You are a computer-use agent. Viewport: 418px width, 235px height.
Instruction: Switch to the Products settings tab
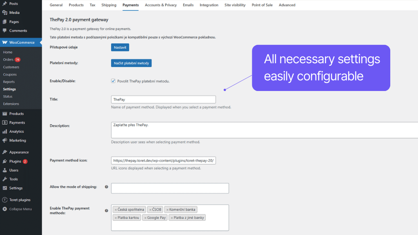click(x=76, y=5)
